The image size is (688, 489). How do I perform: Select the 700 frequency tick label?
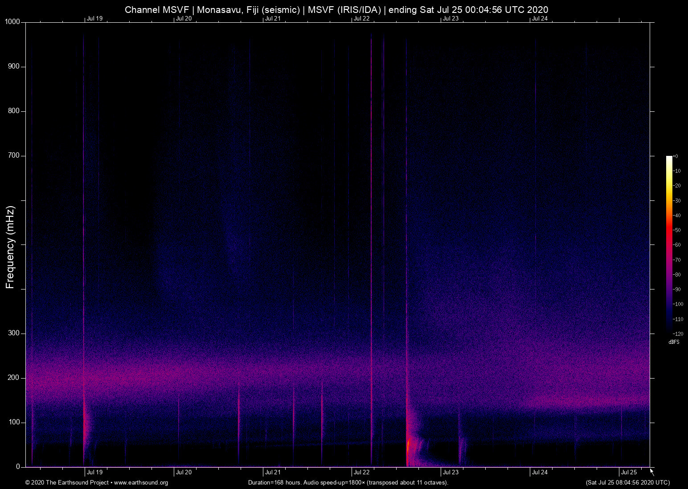(14, 155)
